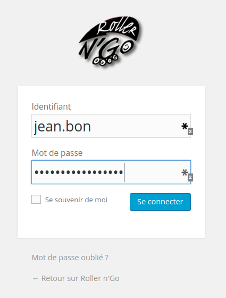This screenshot has width=226, height=298.
Task: Click the Identifiant label
Action: tap(51, 106)
